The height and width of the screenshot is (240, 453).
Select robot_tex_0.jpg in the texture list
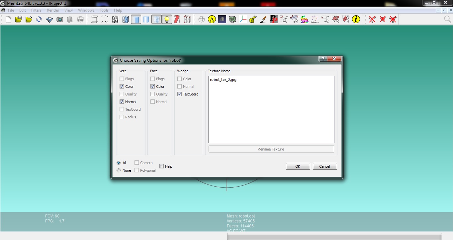point(223,80)
